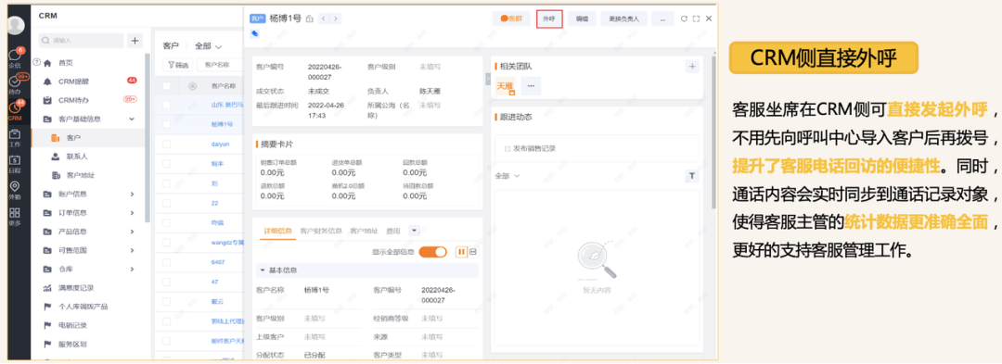Expand the 仓库 menu group
Image resolution: width=1002 pixels, height=364 pixels.
point(132,269)
